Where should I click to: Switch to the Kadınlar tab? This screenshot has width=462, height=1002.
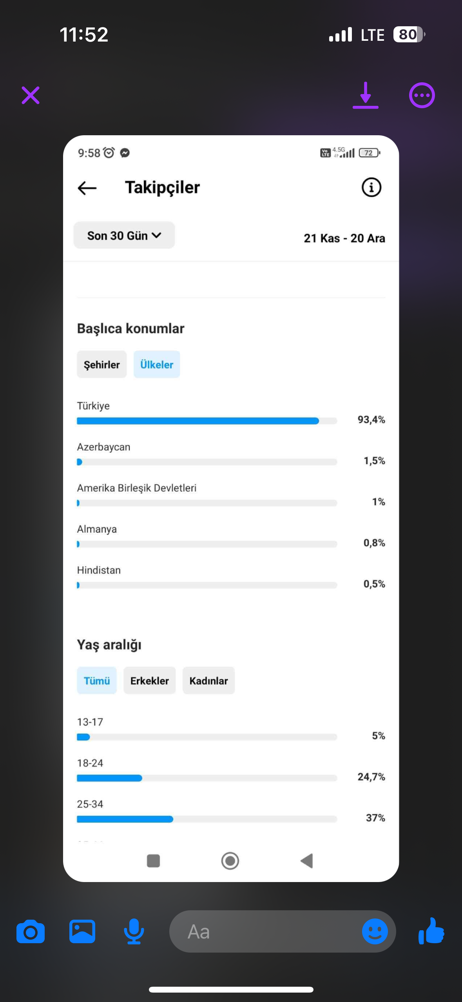208,681
